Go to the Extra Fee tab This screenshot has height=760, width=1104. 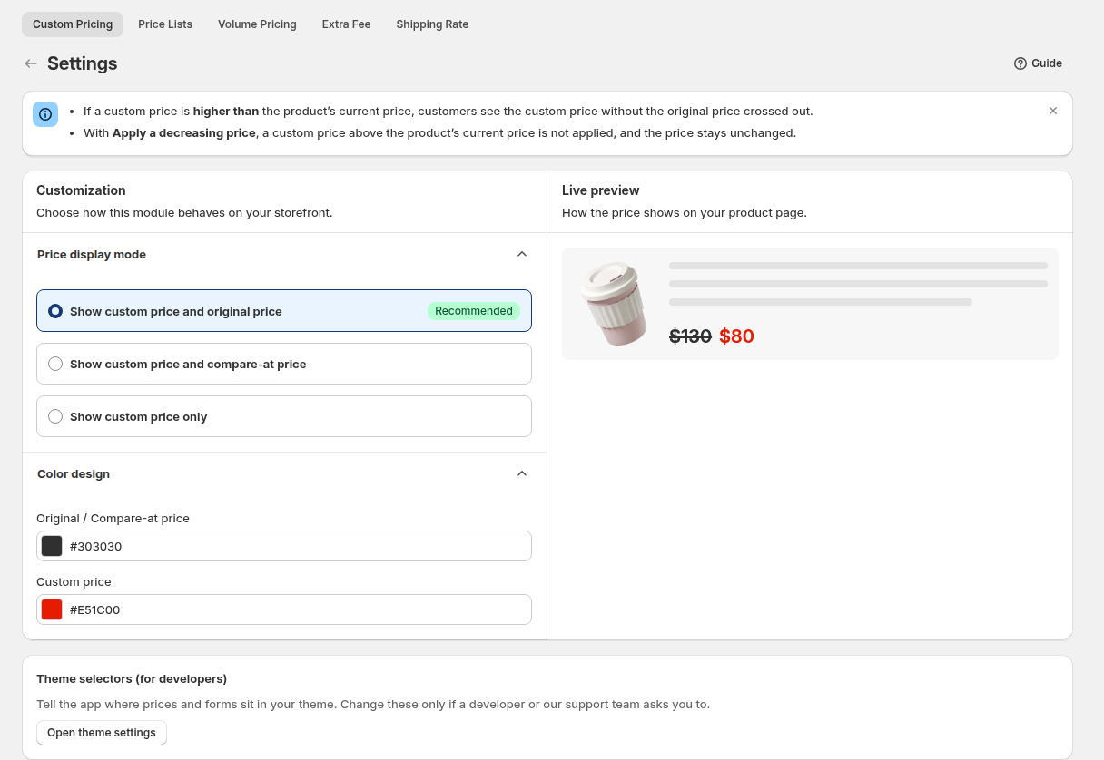(x=346, y=24)
